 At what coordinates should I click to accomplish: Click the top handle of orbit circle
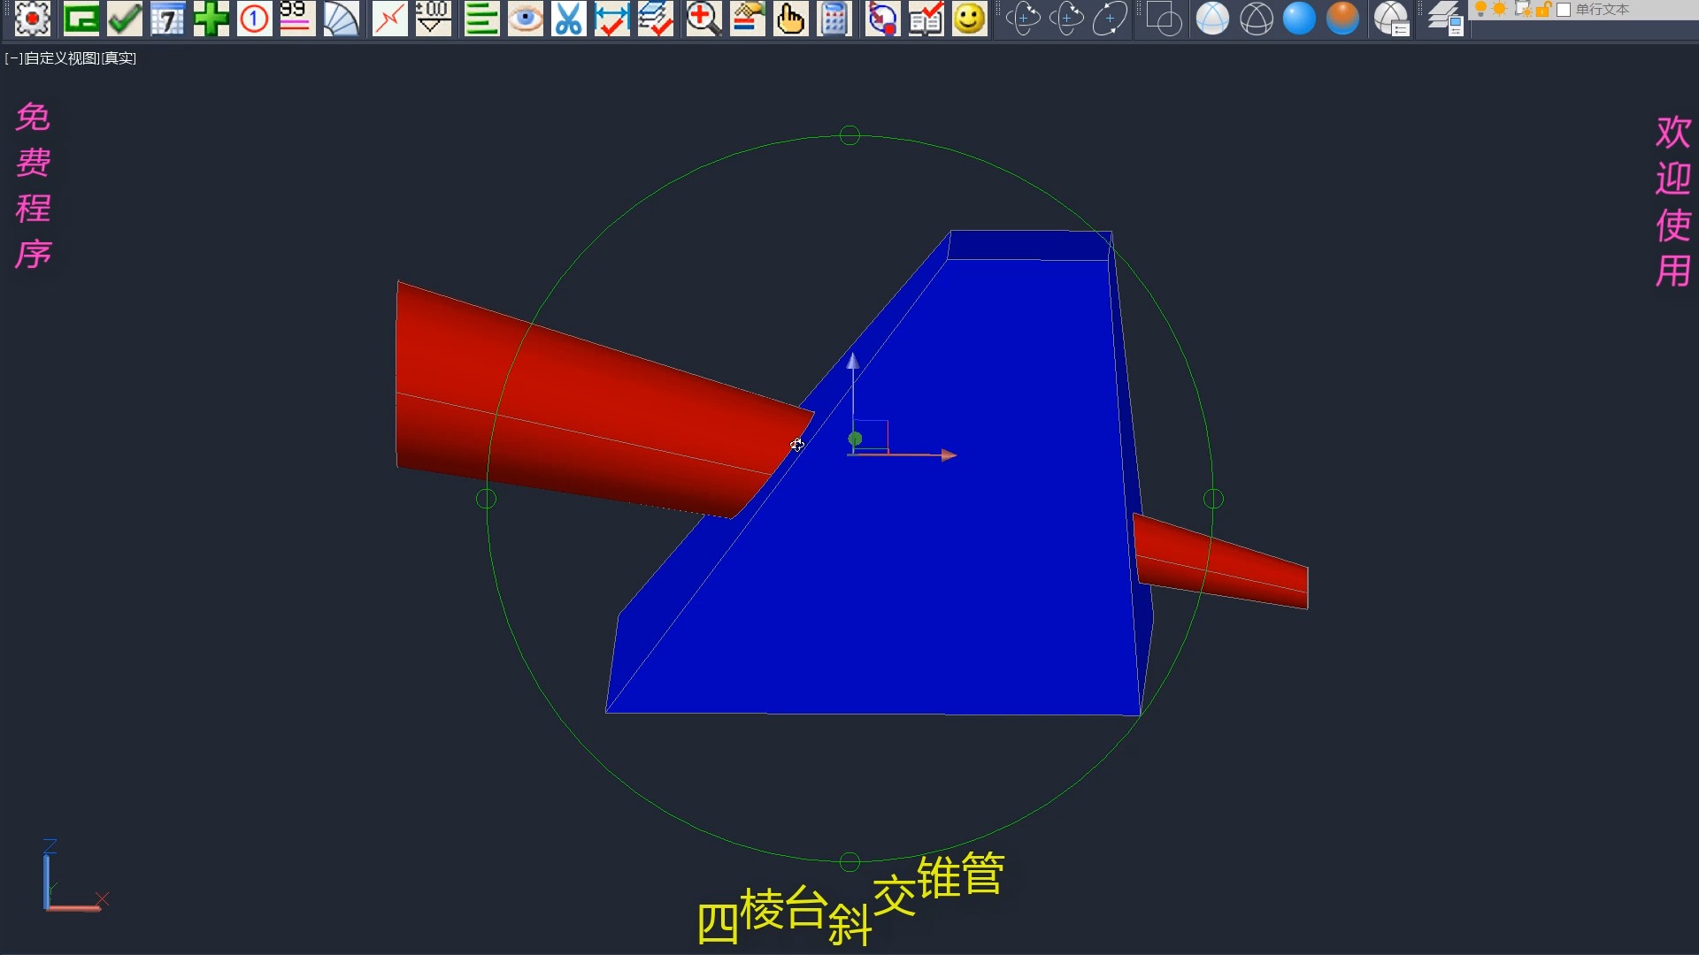(849, 135)
